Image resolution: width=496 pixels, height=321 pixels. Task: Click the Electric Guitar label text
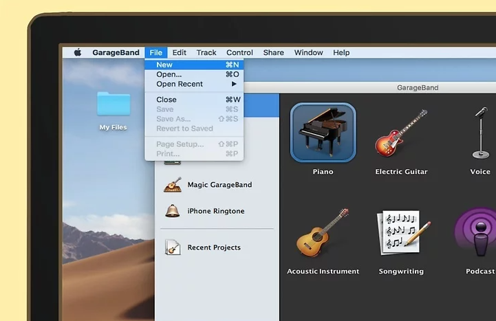(x=401, y=172)
